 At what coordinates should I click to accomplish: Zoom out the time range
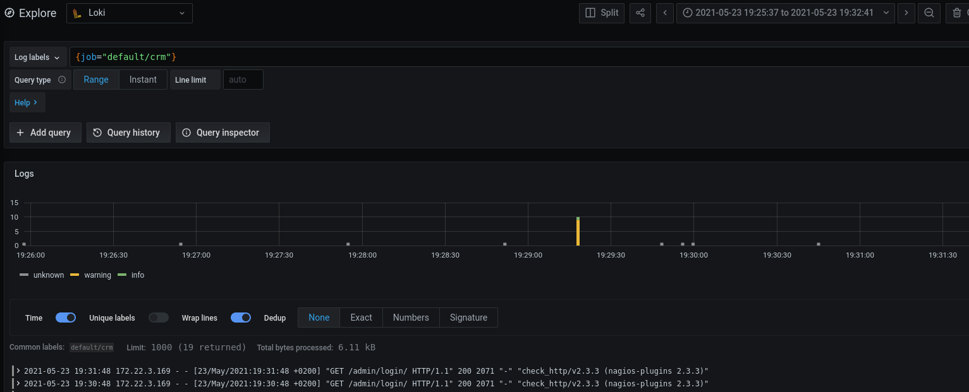pos(929,13)
